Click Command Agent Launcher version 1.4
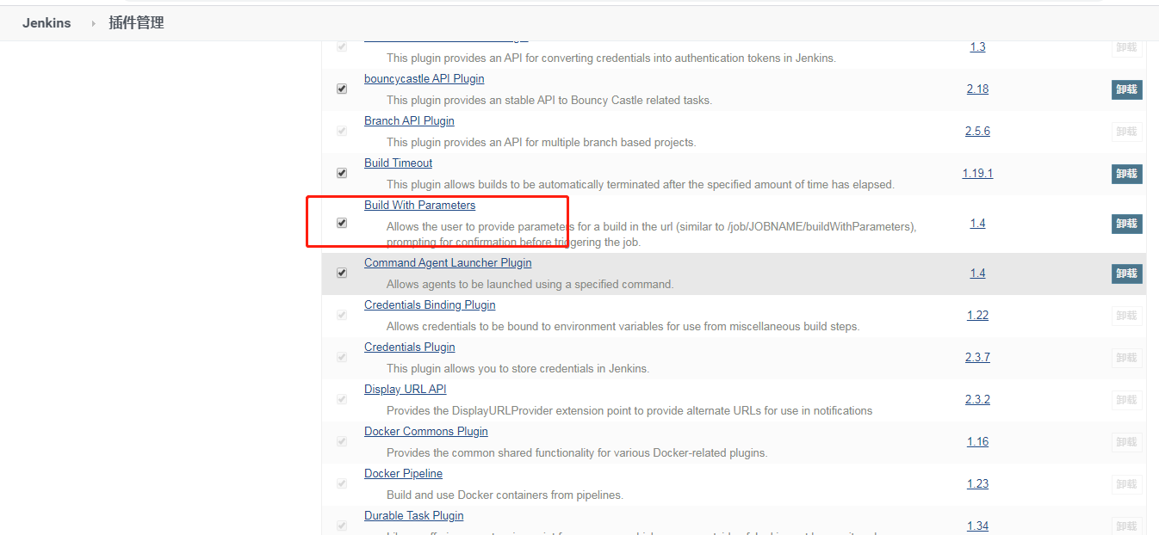The image size is (1159, 535). tap(977, 273)
